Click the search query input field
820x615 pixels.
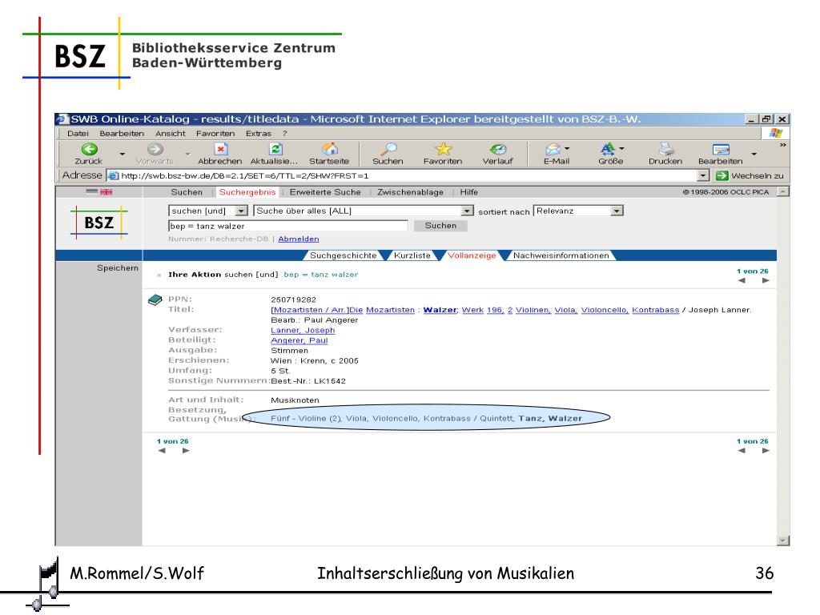(288, 226)
